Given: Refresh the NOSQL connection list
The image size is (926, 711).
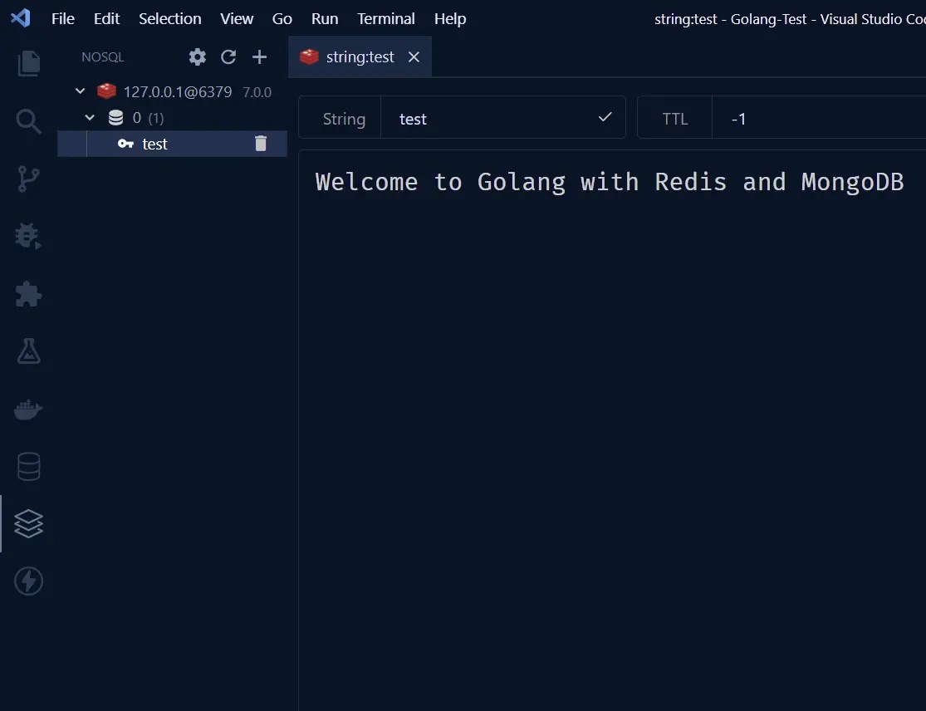Looking at the screenshot, I should point(228,56).
